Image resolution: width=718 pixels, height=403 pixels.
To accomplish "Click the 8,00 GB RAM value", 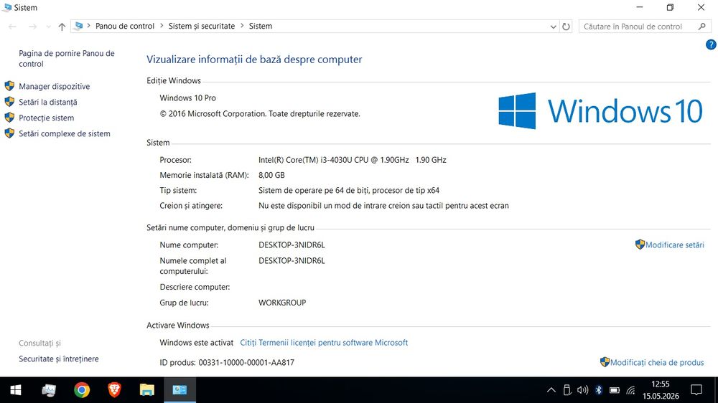I will (x=271, y=175).
